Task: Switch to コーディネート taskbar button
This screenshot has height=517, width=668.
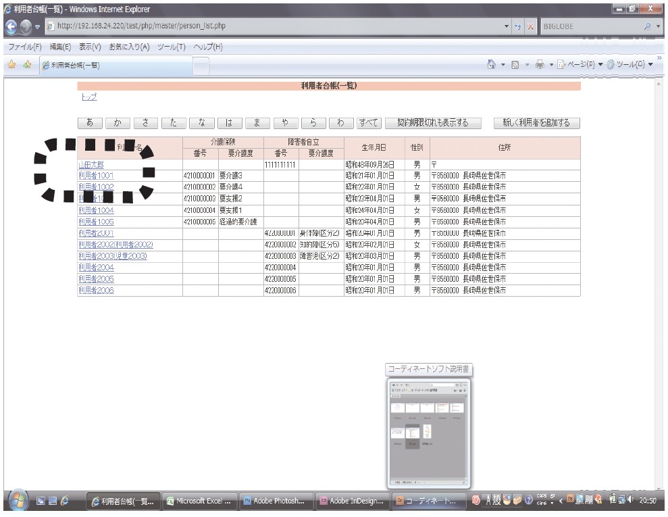Action: pyautogui.click(x=430, y=501)
